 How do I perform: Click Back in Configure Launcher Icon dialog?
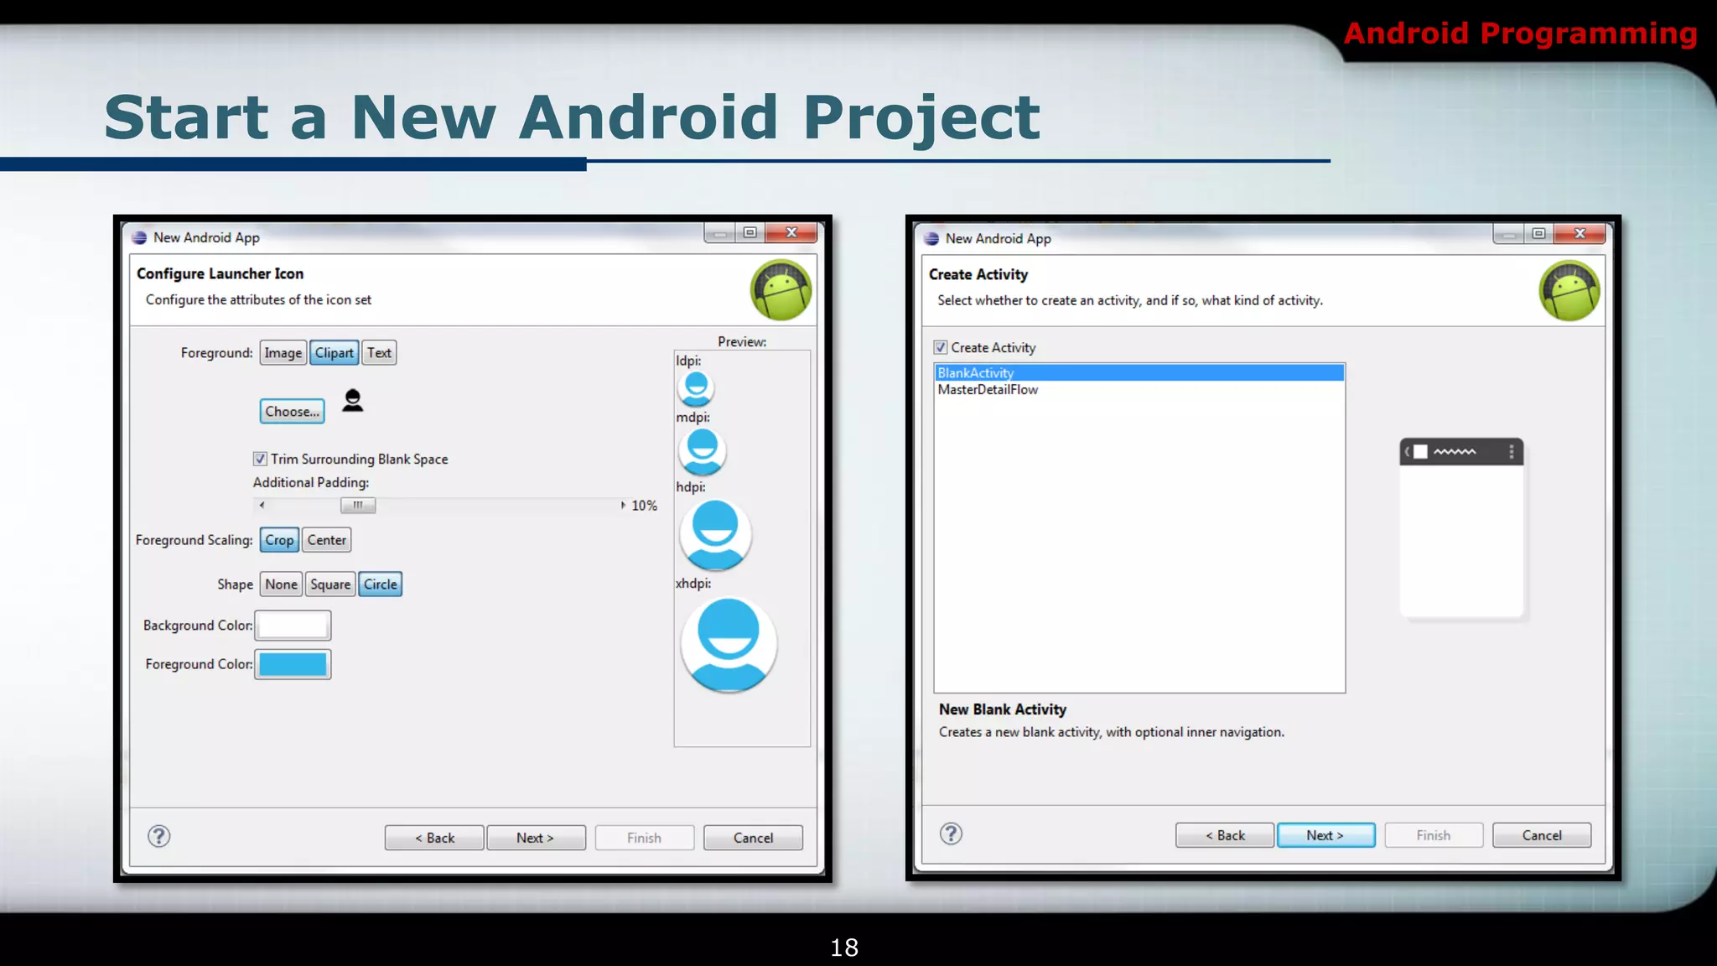click(434, 838)
